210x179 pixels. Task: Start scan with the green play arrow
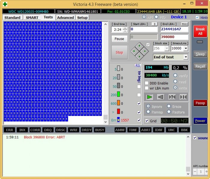[149, 97]
